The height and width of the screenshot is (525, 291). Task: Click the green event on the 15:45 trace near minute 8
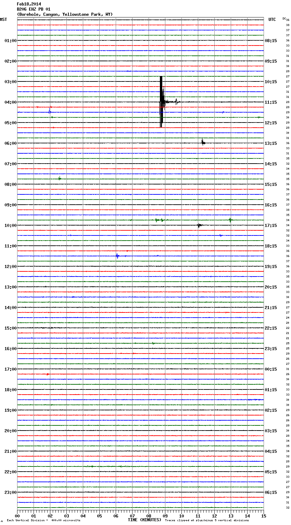point(153,343)
